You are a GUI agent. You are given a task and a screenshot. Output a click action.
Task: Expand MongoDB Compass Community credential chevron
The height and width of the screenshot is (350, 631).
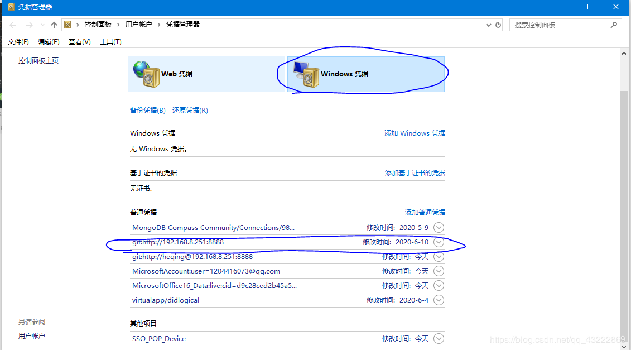coord(439,228)
